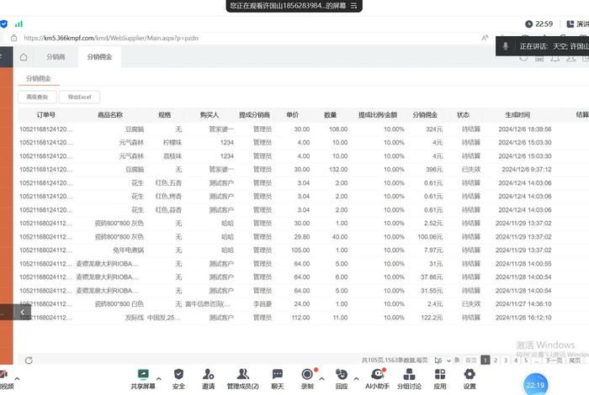
Task: Select 已失效 status in 2024/12/6 9:37:12 row
Action: tap(471, 170)
